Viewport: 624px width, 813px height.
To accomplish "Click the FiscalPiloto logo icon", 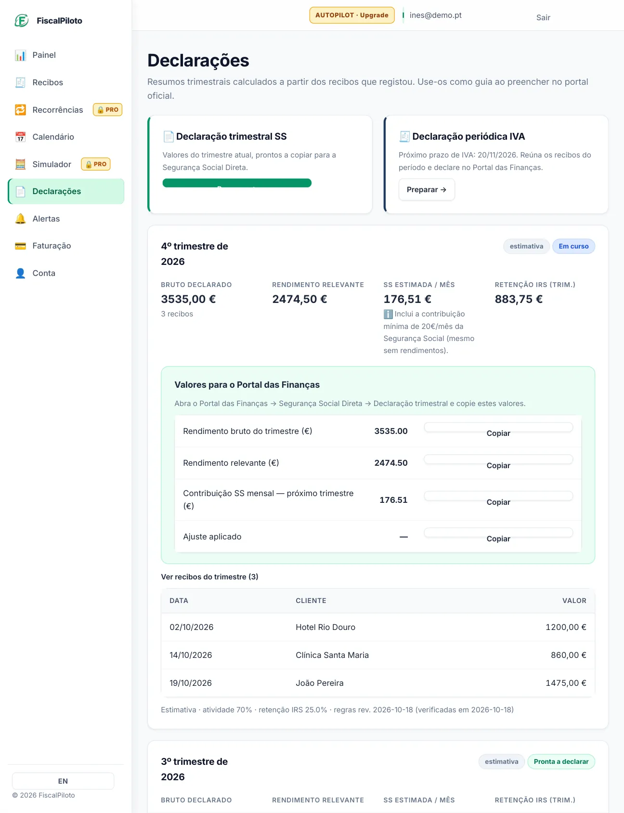I will [22, 21].
